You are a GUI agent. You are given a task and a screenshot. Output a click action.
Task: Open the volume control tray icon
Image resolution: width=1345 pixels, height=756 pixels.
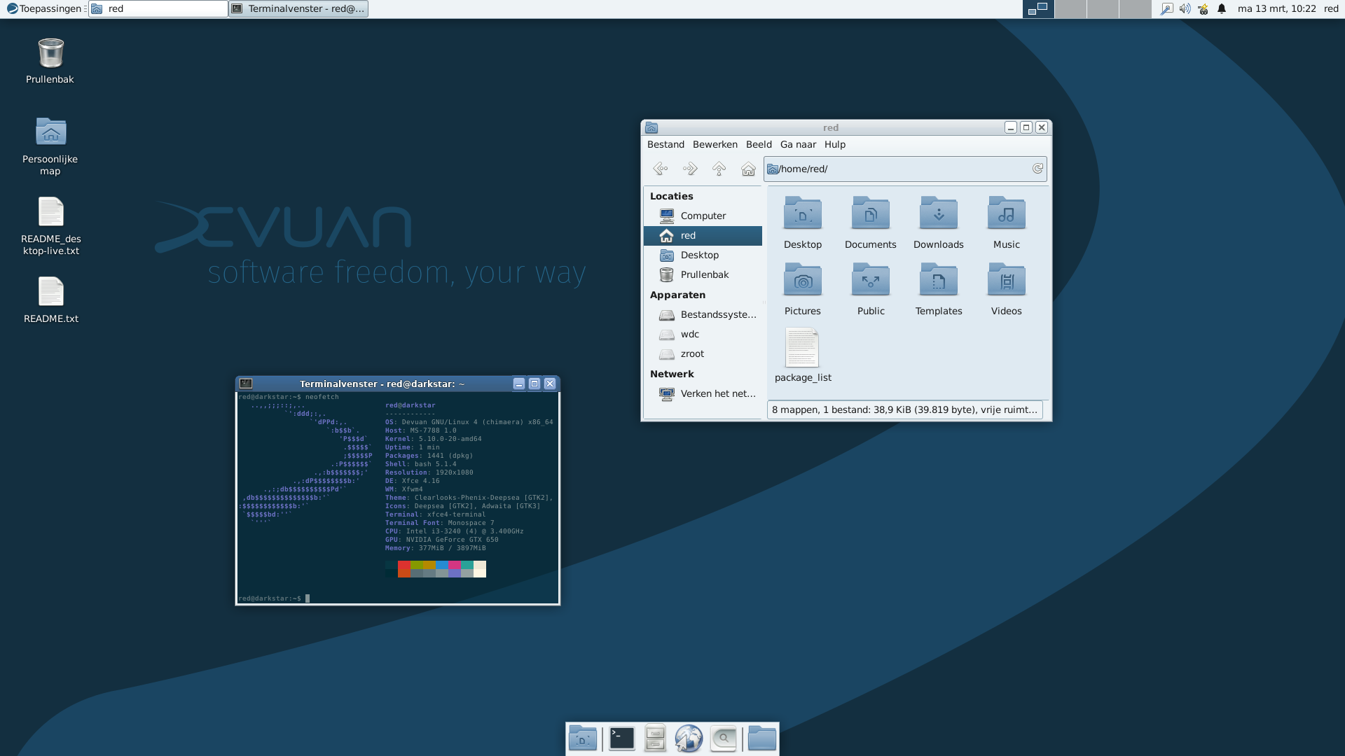pos(1185,8)
